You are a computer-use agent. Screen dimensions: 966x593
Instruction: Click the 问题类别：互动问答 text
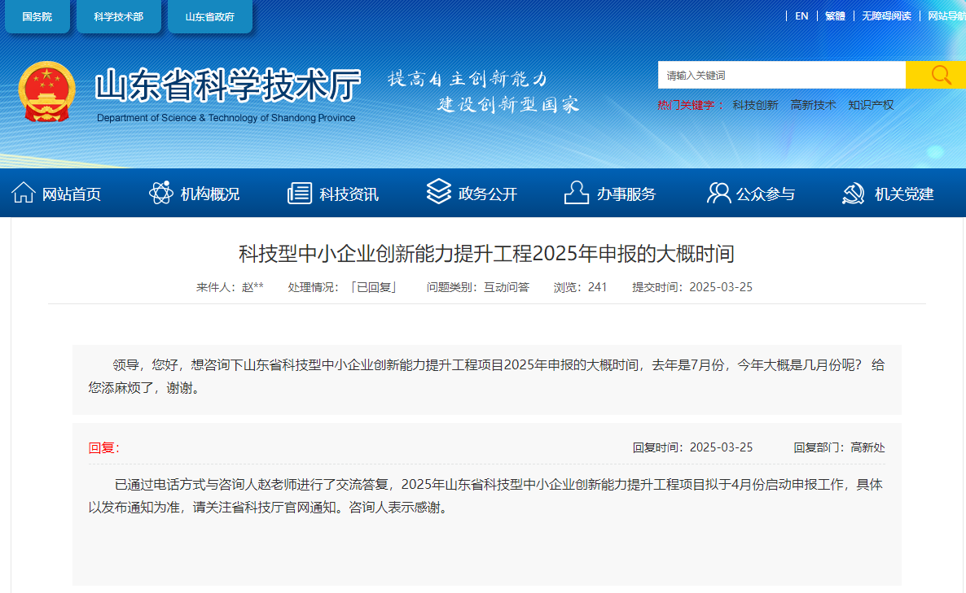478,287
